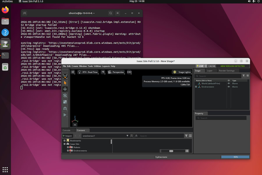Click the viewport XYZ axis gizmo
Viewport: 262px width, 175px height.
[x=75, y=119]
